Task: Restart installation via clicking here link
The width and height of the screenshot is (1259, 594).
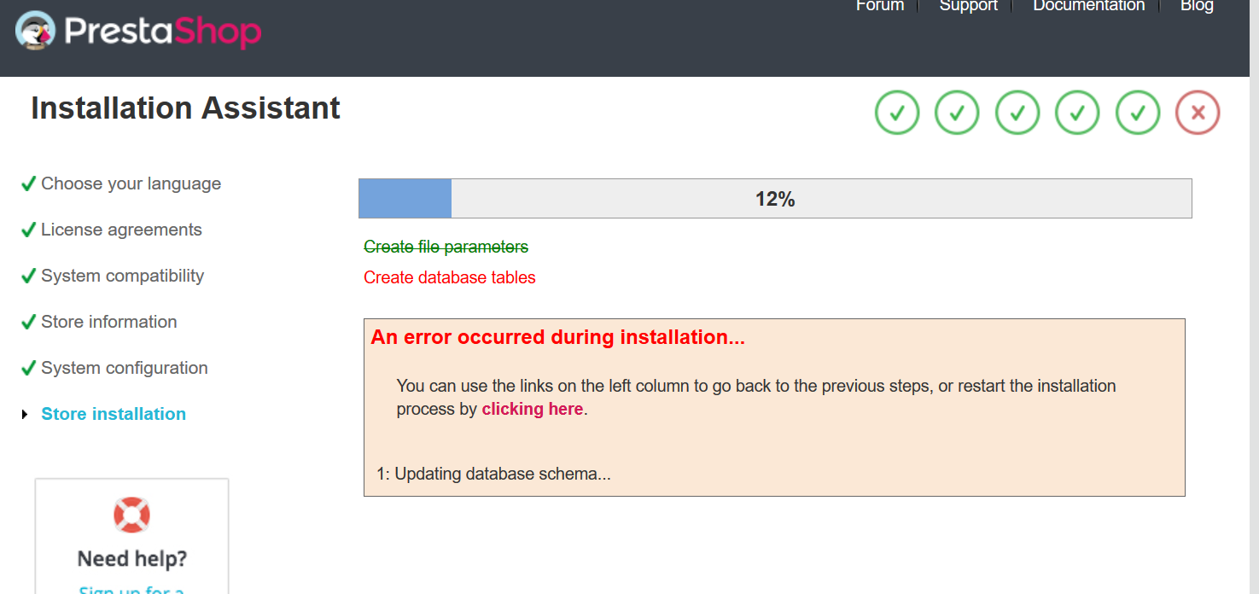Action: 533,409
